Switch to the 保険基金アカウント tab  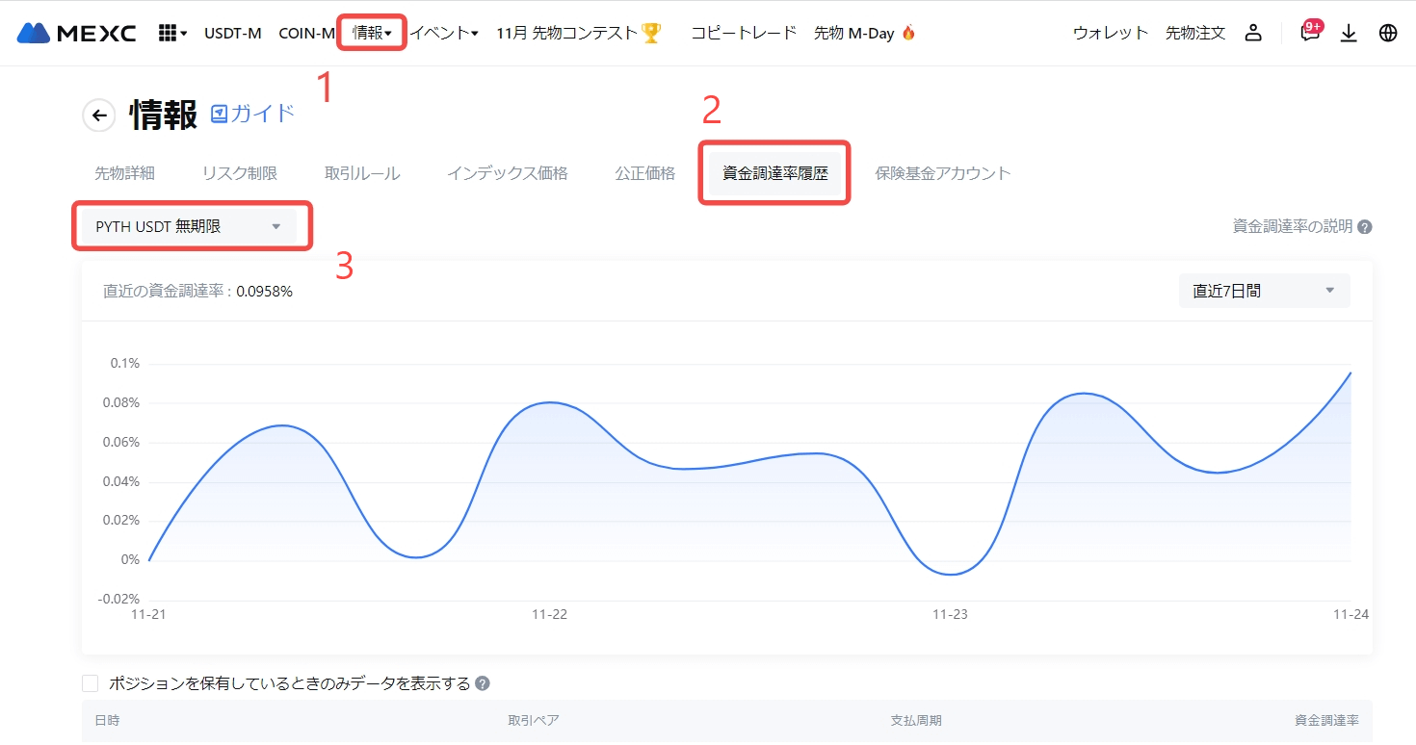click(x=942, y=173)
